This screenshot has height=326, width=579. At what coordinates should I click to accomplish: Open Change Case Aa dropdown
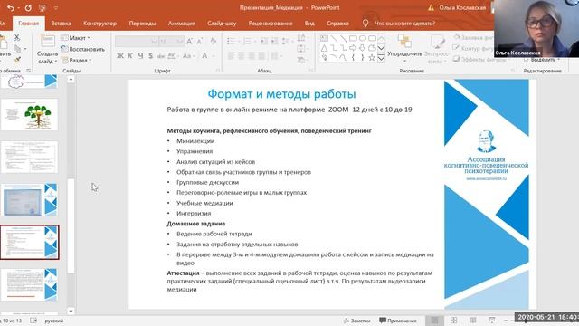[188, 56]
